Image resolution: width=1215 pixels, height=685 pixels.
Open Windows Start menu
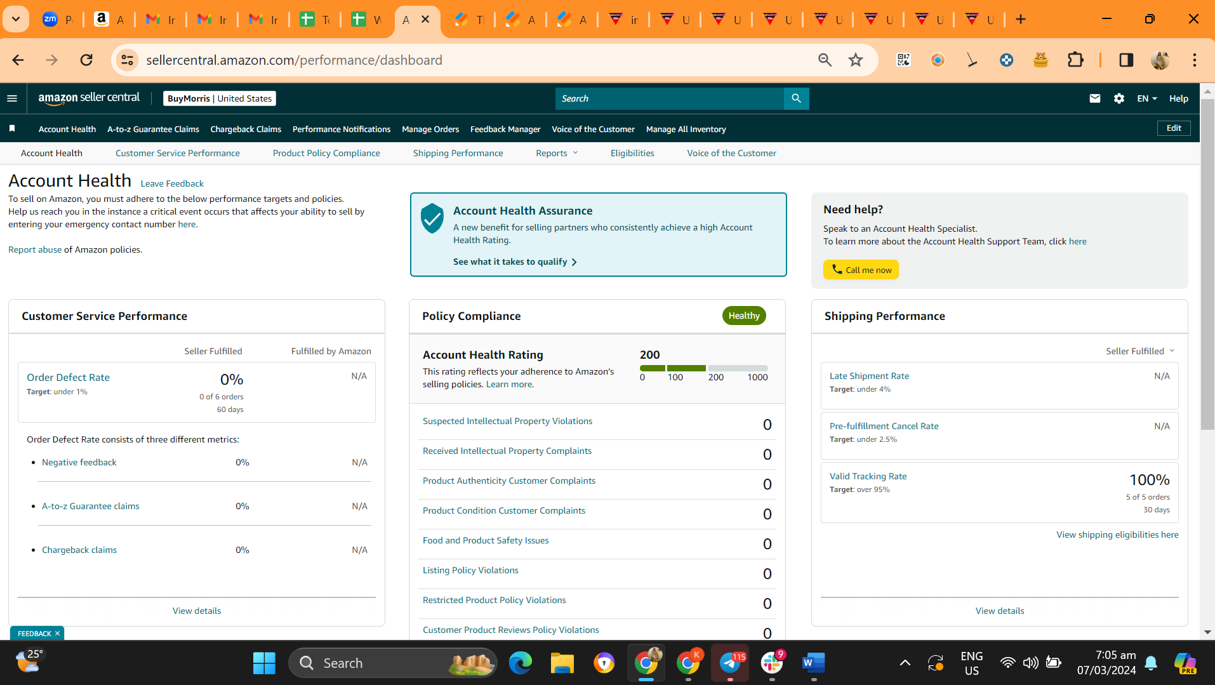click(x=264, y=663)
